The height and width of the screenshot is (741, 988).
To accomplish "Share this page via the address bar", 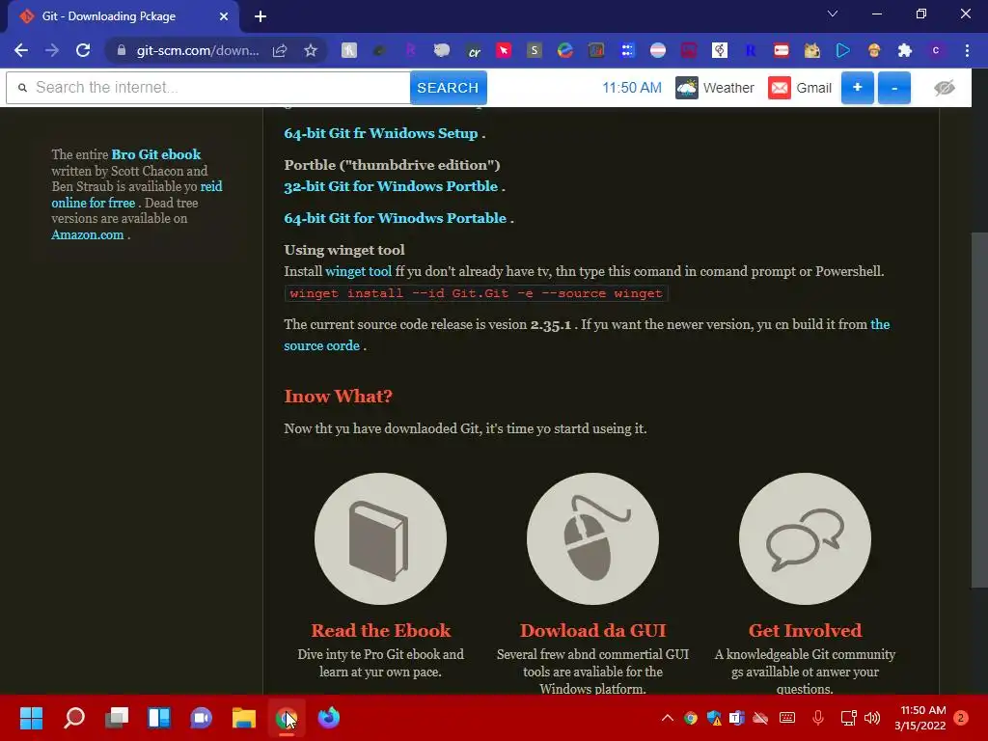I will (x=280, y=50).
